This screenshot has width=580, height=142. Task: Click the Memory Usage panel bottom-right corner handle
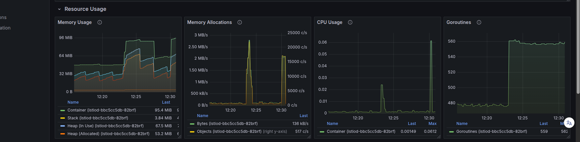(180, 137)
